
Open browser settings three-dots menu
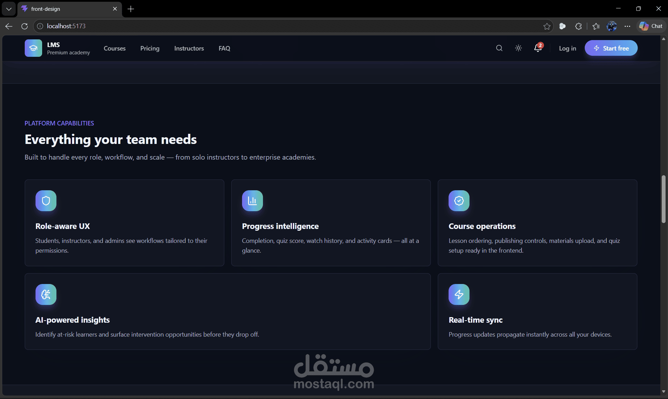[627, 26]
